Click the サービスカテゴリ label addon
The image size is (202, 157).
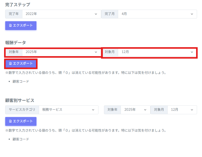[22, 110]
